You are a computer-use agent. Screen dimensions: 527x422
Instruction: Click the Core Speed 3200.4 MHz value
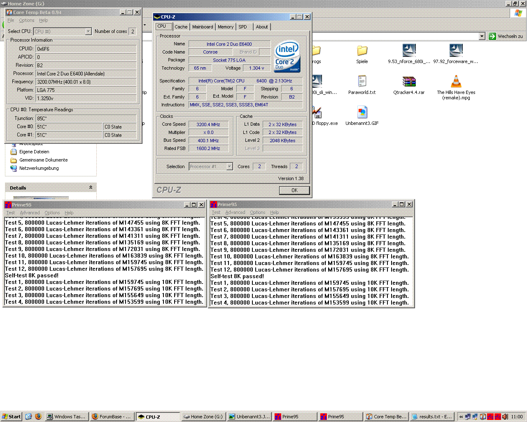208,124
